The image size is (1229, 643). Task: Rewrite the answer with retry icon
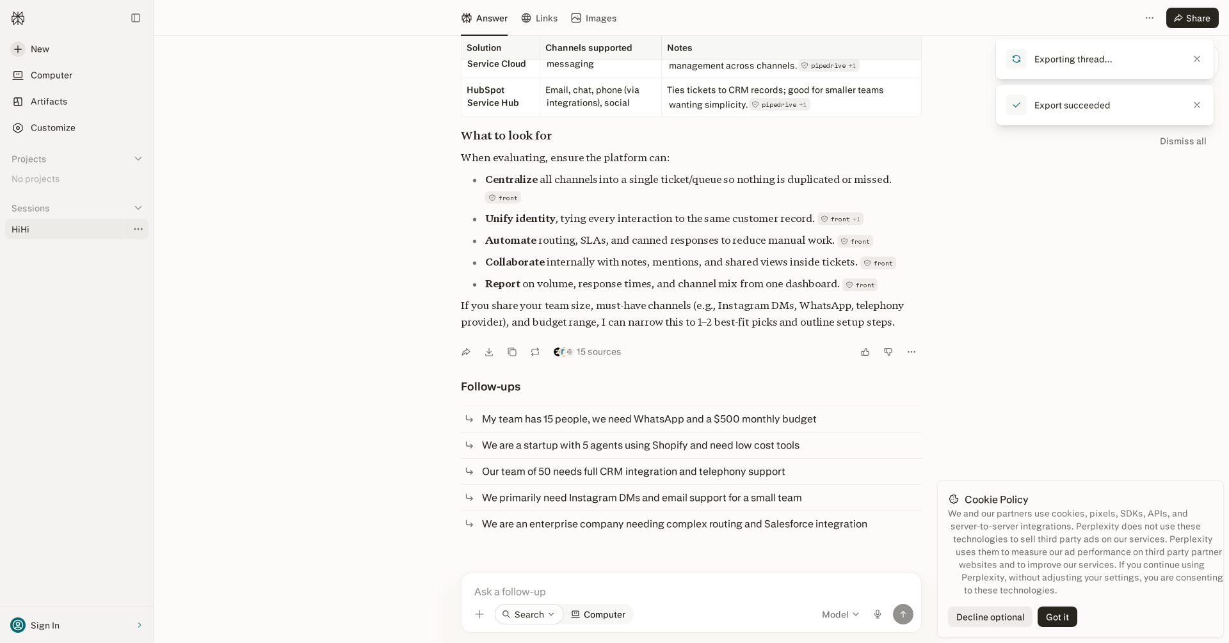click(x=535, y=352)
